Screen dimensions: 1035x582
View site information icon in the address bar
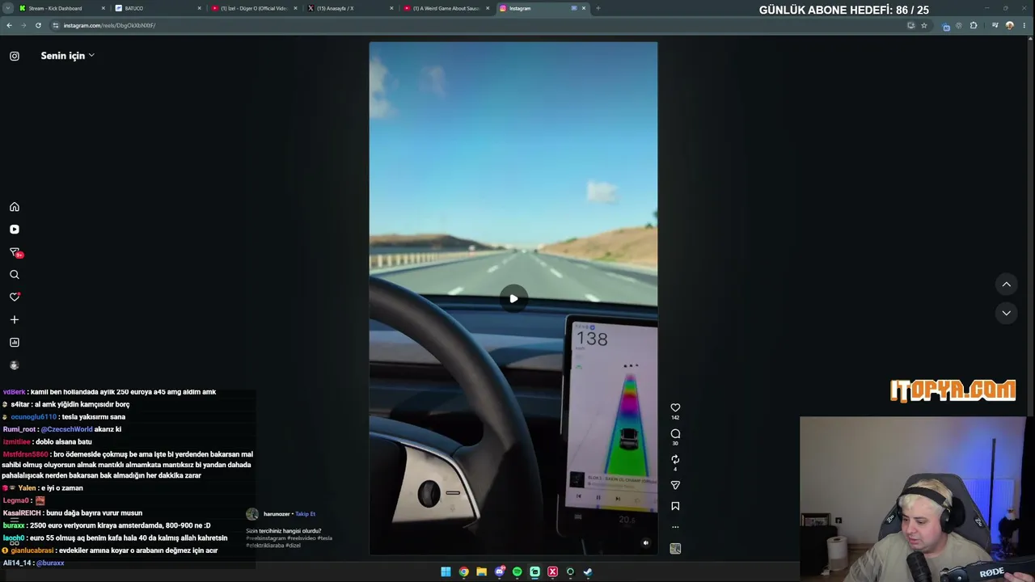point(55,25)
